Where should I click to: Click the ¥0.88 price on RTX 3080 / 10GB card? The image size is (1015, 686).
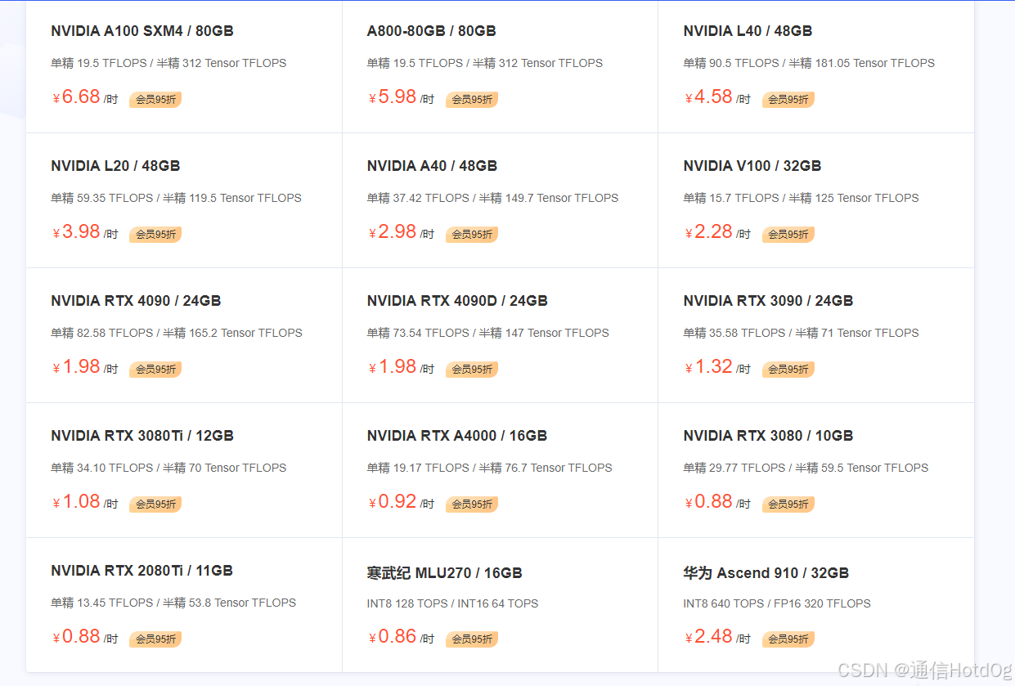click(709, 502)
